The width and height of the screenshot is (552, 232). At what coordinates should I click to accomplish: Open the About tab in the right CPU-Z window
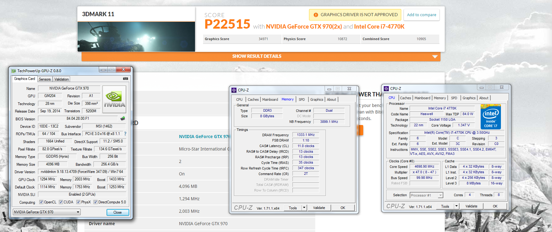(484, 98)
